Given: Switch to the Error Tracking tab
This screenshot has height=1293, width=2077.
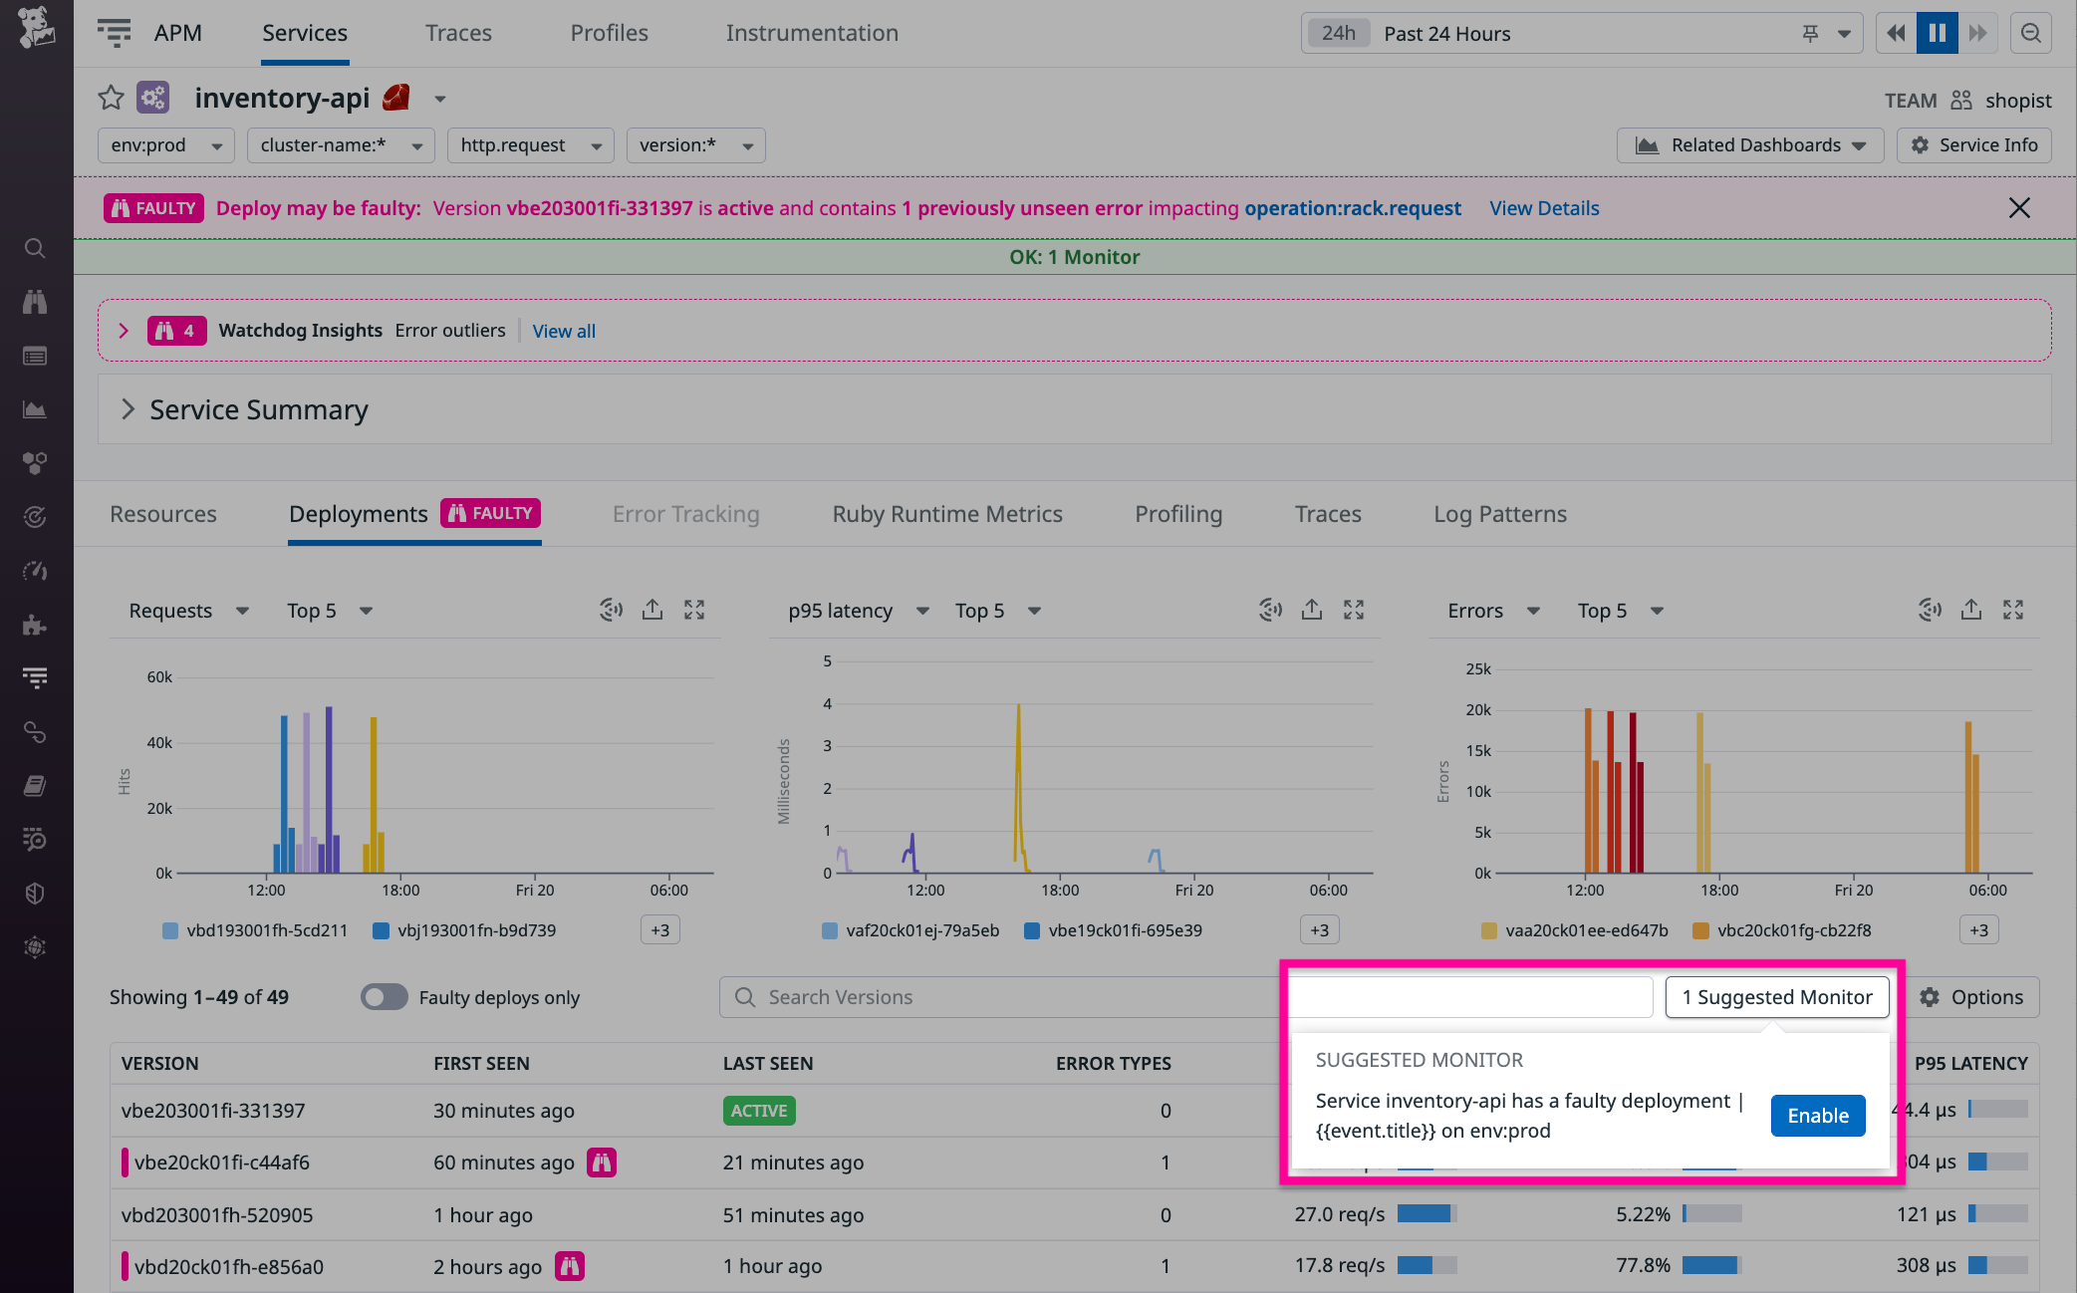Looking at the screenshot, I should pos(685,514).
